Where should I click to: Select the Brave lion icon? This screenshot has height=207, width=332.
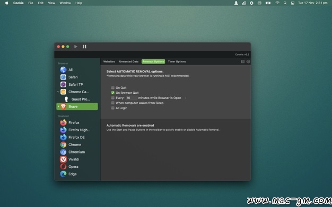pyautogui.click(x=63, y=106)
